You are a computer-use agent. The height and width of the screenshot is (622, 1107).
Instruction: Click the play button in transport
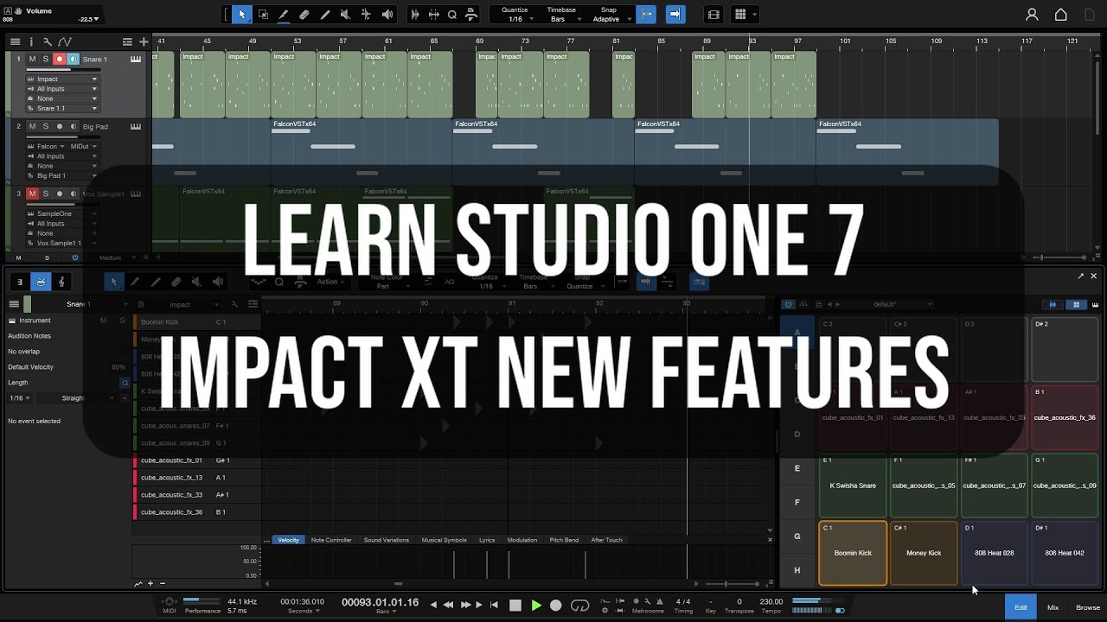[x=536, y=606]
